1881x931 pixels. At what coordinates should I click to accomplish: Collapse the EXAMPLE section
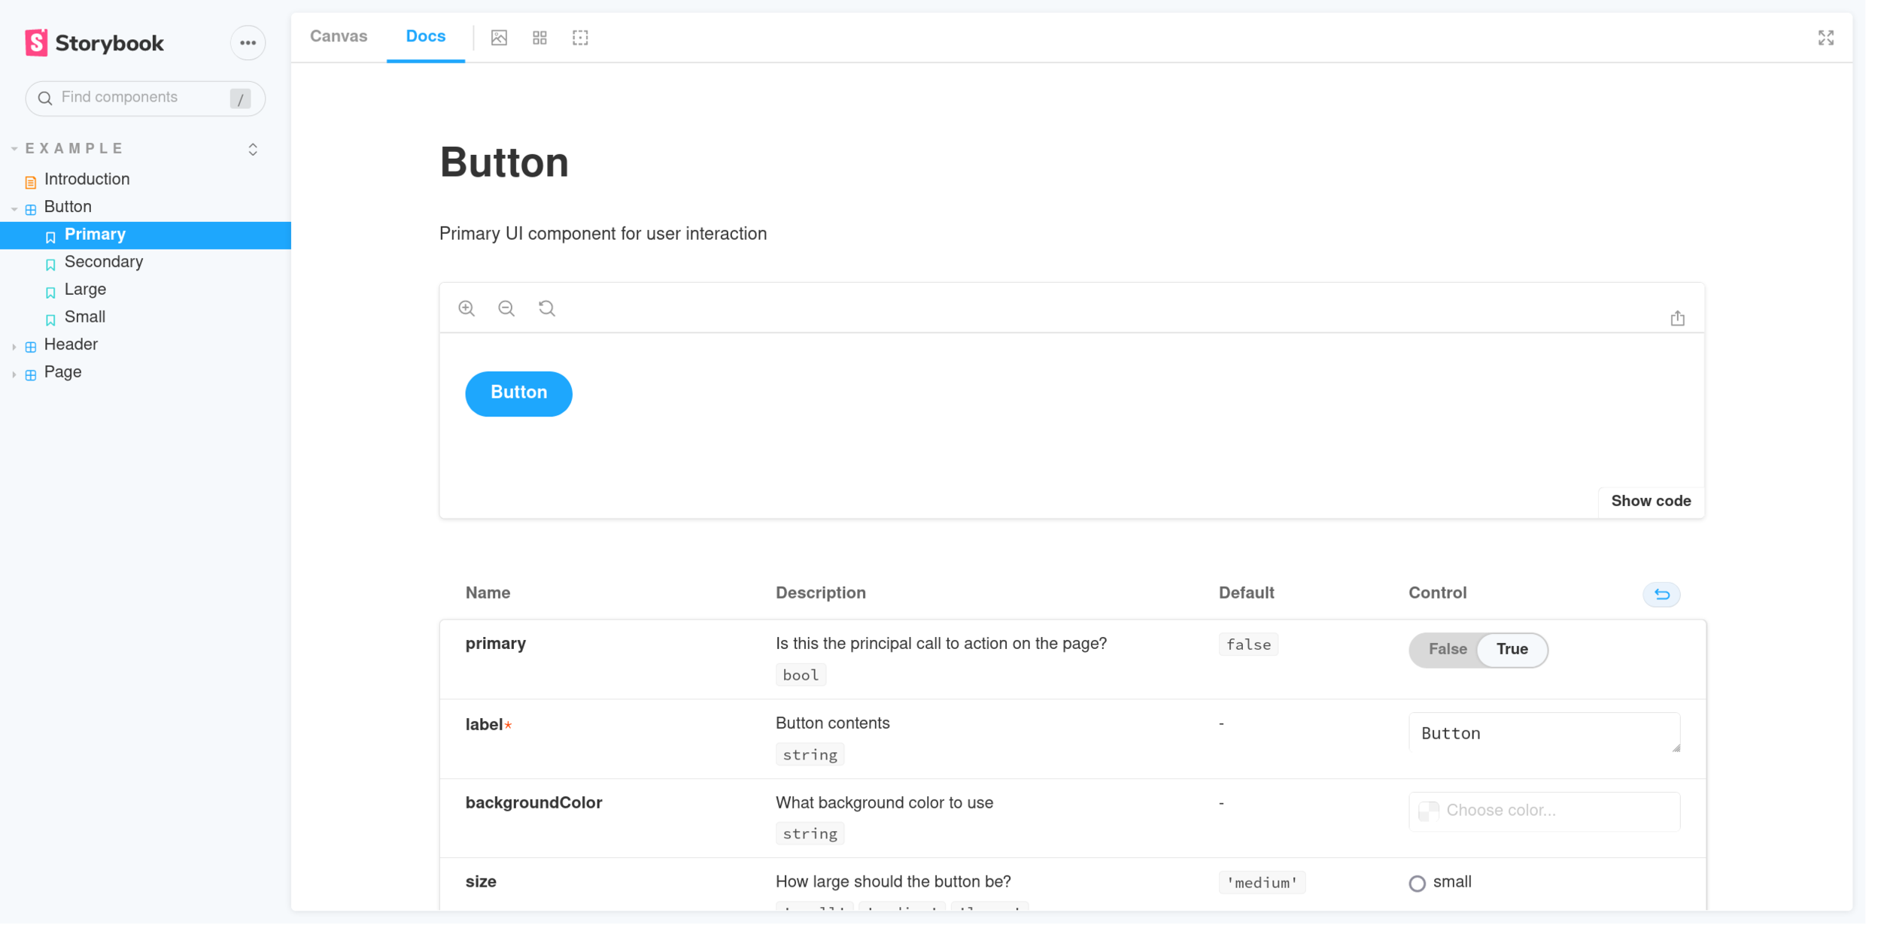[x=74, y=148]
